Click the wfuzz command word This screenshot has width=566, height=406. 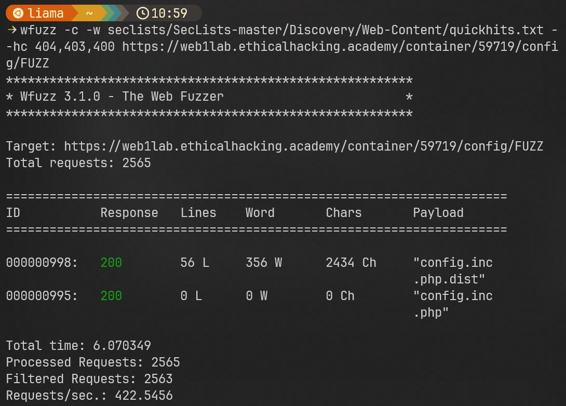(38, 30)
